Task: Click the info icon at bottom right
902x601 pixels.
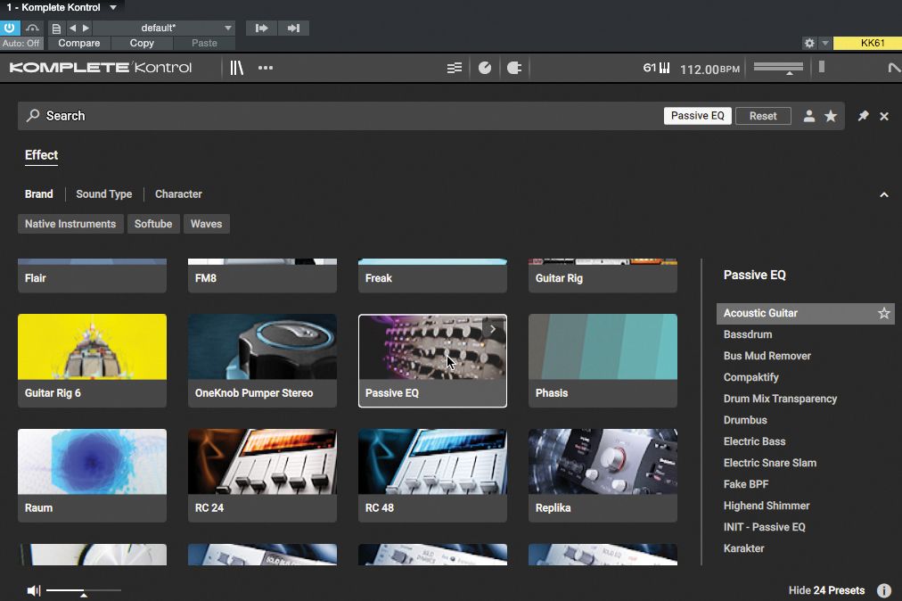Action: pos(883,590)
